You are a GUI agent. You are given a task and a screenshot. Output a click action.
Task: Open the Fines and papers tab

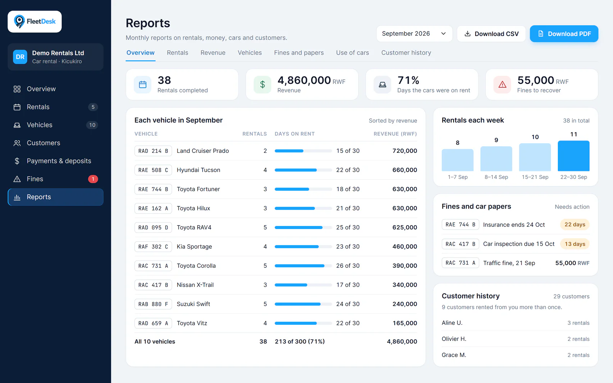(x=299, y=53)
